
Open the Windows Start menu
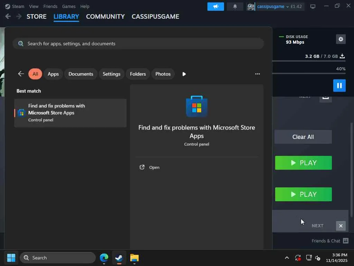11,258
